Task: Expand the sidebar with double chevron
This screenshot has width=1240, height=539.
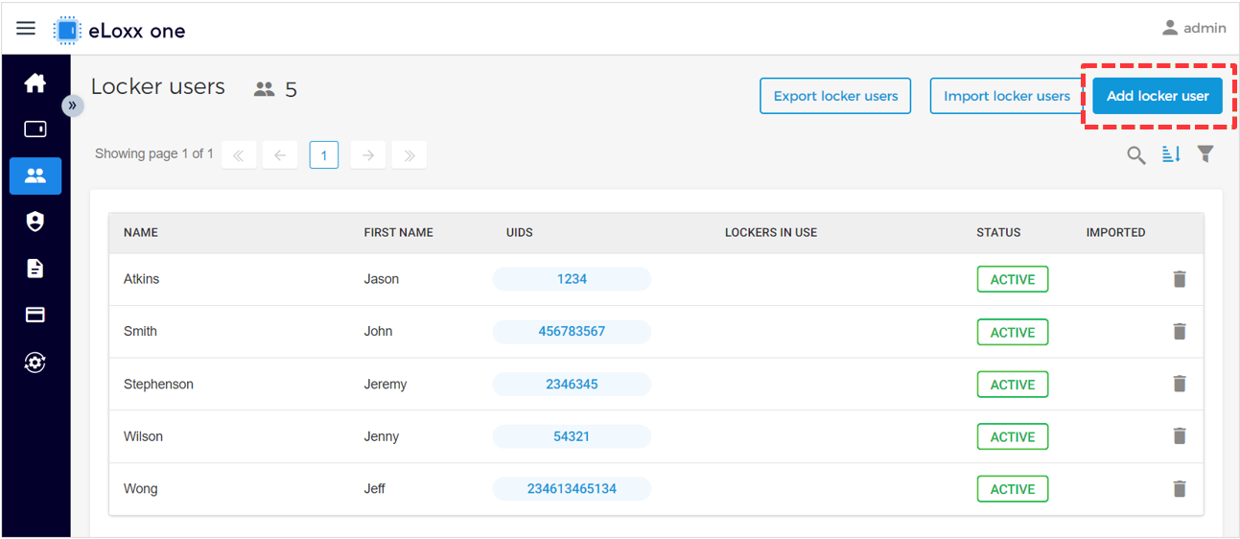Action: pyautogui.click(x=73, y=105)
